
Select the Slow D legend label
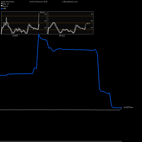click(x=6, y=4)
